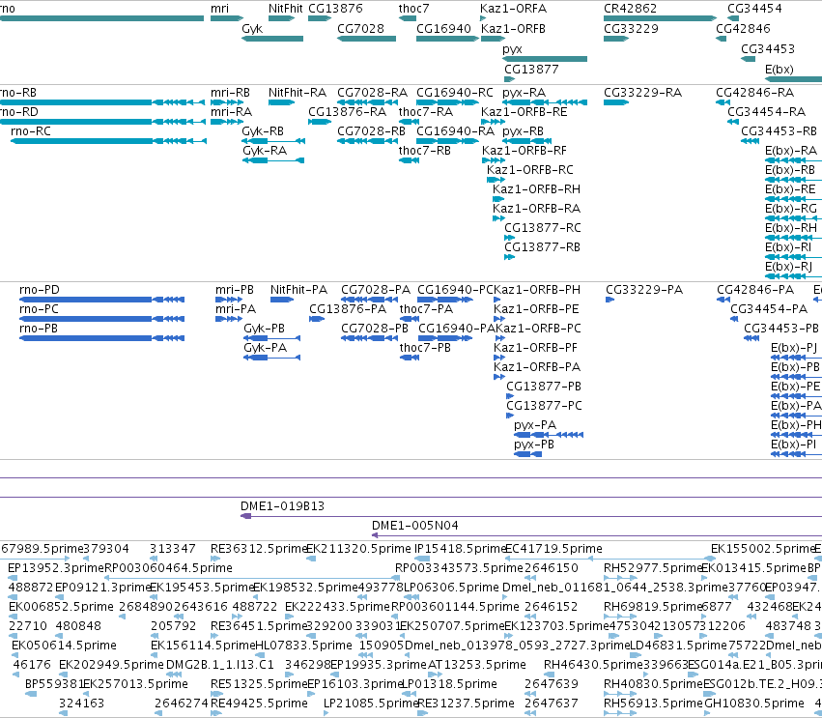Select the Kaz1-ORFB gene label
Viewport: 822px width, 718px height.
pyautogui.click(x=513, y=28)
